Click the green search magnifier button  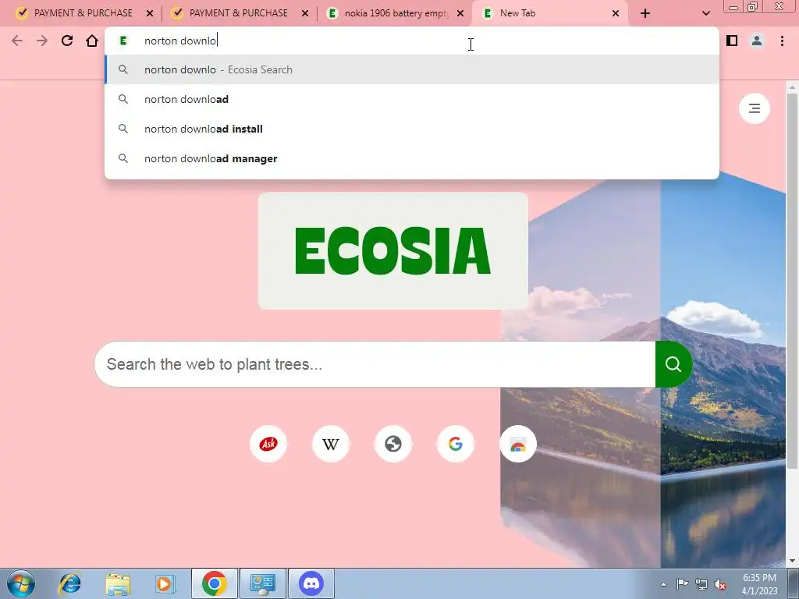coord(673,364)
